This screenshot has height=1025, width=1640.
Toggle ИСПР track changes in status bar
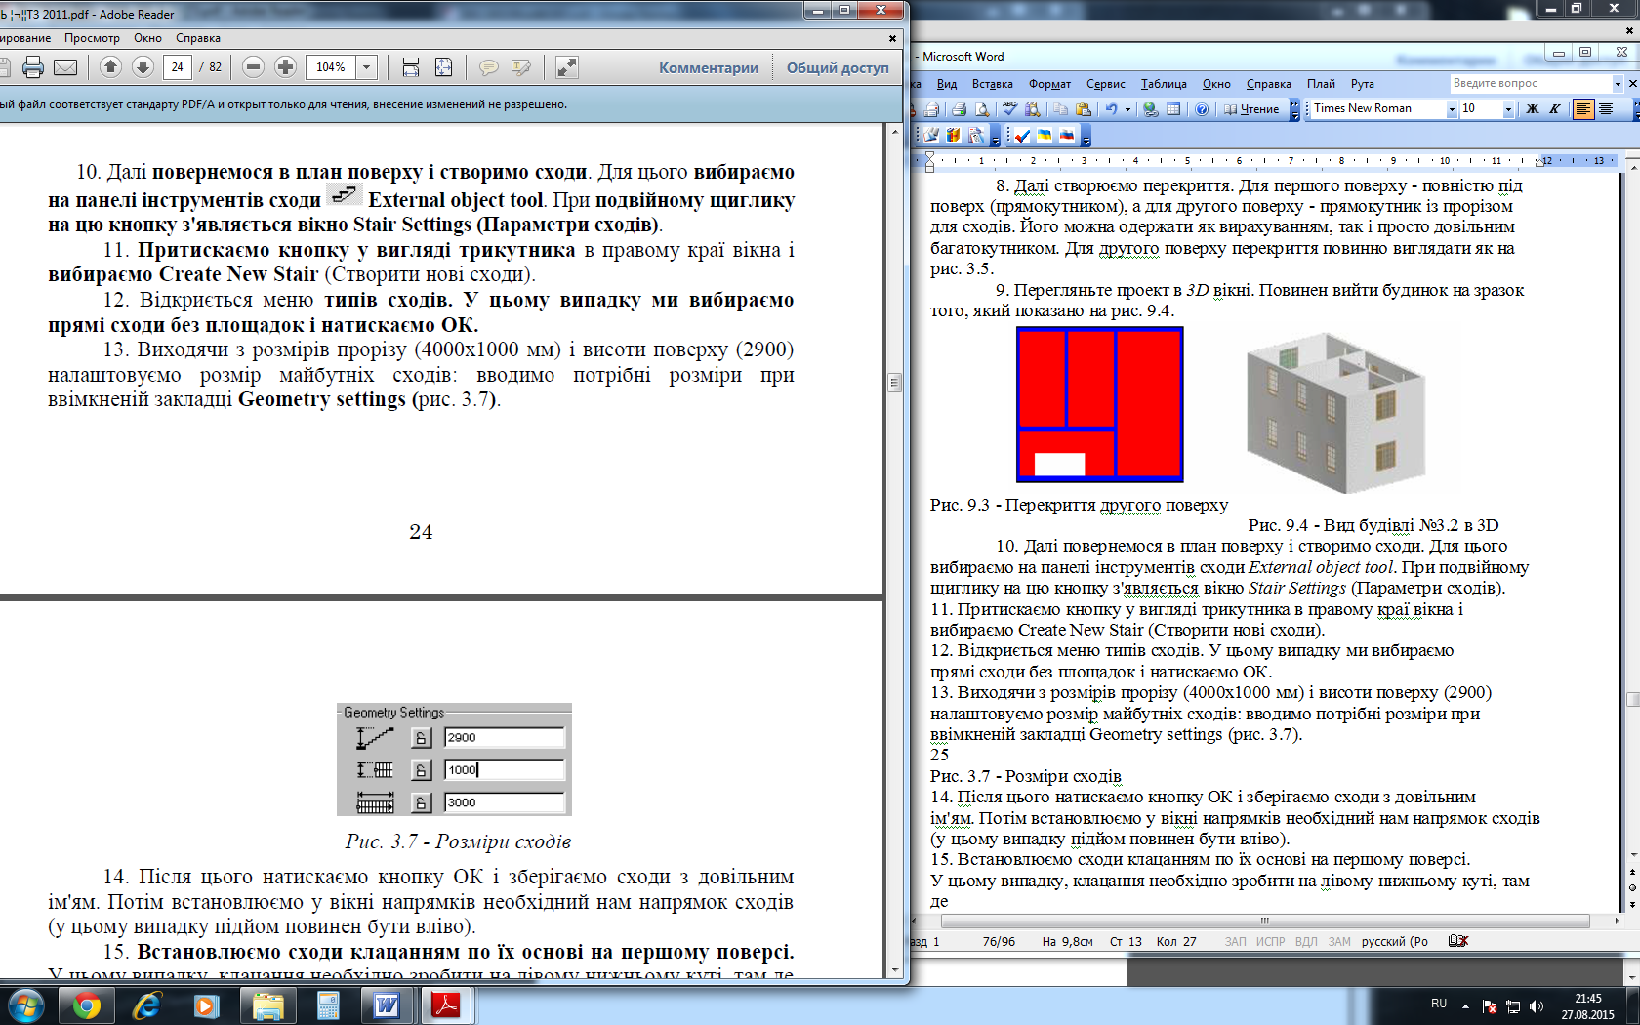[x=1270, y=941]
